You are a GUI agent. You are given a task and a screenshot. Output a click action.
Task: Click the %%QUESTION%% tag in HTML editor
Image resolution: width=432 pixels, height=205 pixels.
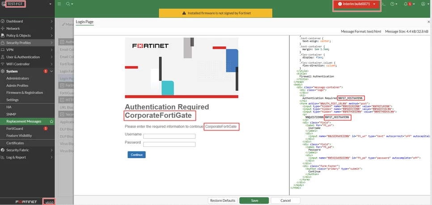tap(315, 117)
